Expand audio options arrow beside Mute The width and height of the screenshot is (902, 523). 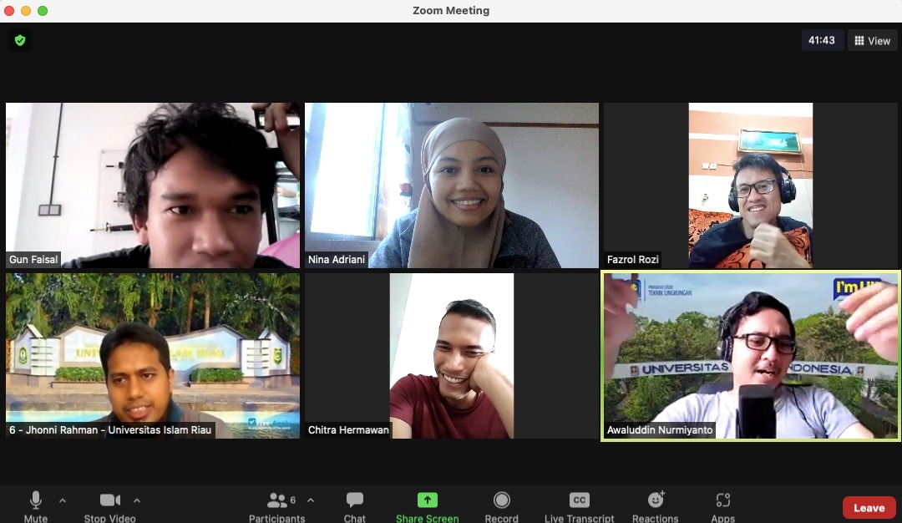[x=63, y=500]
